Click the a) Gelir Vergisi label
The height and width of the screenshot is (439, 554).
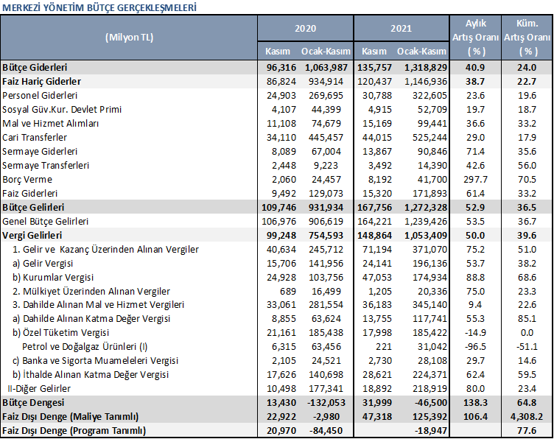[43, 264]
